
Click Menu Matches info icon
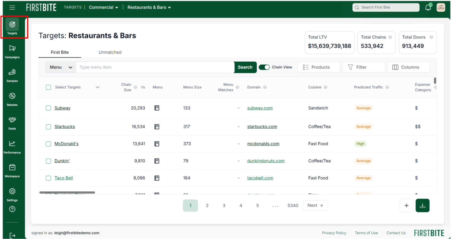pyautogui.click(x=237, y=87)
